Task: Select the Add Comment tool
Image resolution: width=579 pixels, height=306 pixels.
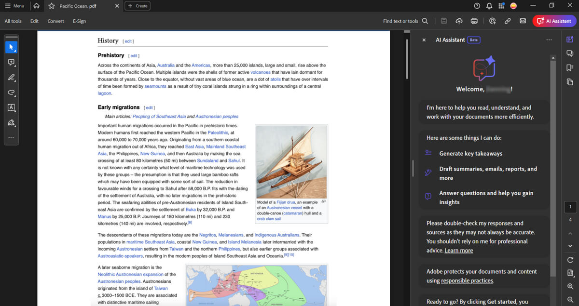Action: click(12, 62)
